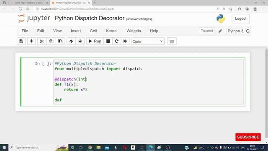Click the pencil edit icon beside Trusted

[220, 31]
